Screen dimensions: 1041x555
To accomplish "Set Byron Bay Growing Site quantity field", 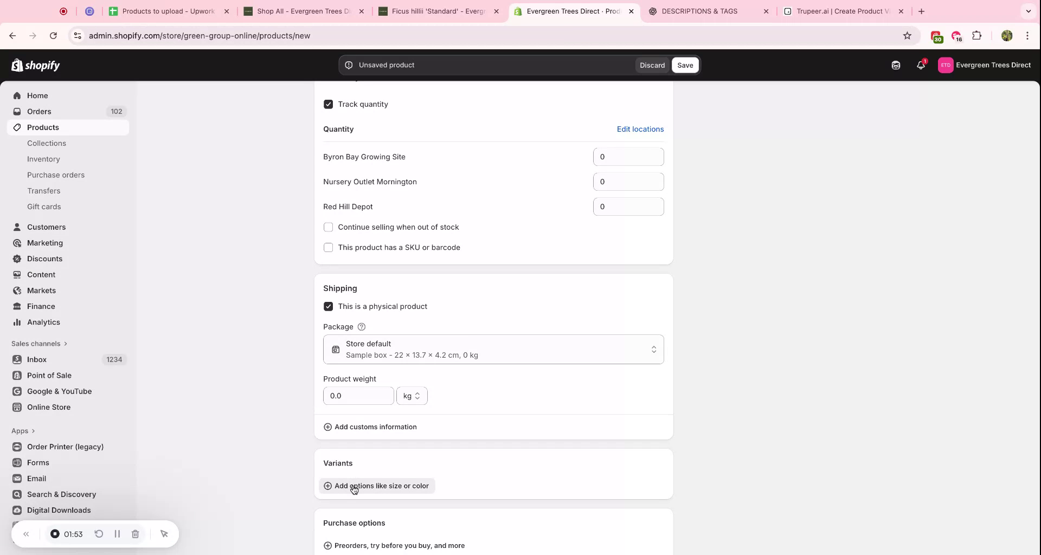I will pyautogui.click(x=628, y=157).
